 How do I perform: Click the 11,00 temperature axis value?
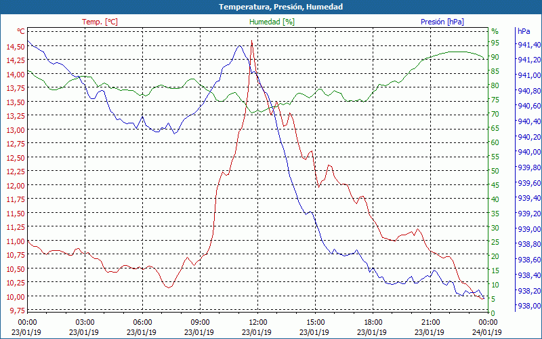(15, 241)
